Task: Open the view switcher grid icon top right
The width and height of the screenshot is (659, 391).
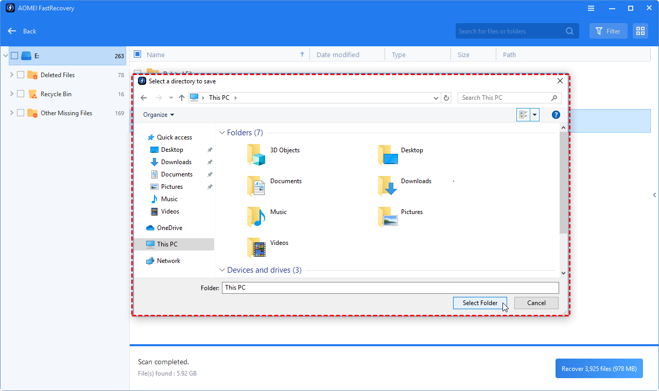Action: coord(640,31)
